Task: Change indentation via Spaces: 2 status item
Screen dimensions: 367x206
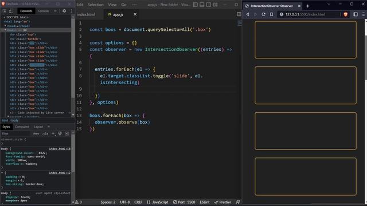Action: (x=108, y=202)
